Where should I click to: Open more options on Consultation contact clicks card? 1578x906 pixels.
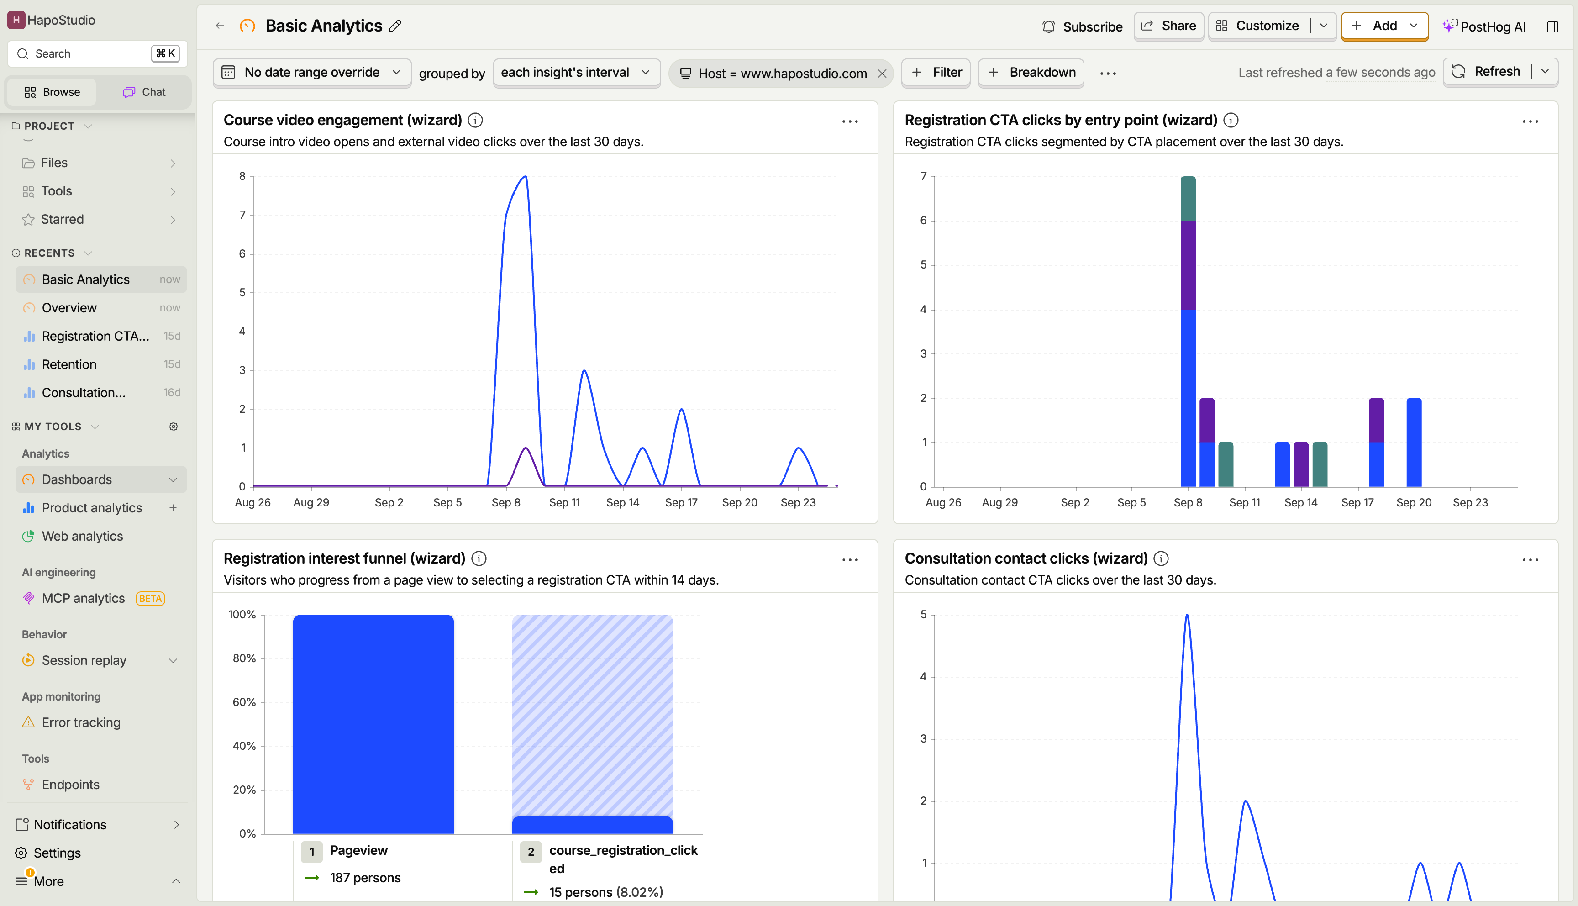[x=1530, y=560]
